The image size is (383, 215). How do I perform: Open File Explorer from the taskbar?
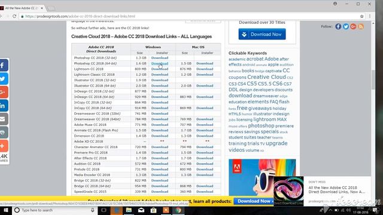(x=129, y=210)
